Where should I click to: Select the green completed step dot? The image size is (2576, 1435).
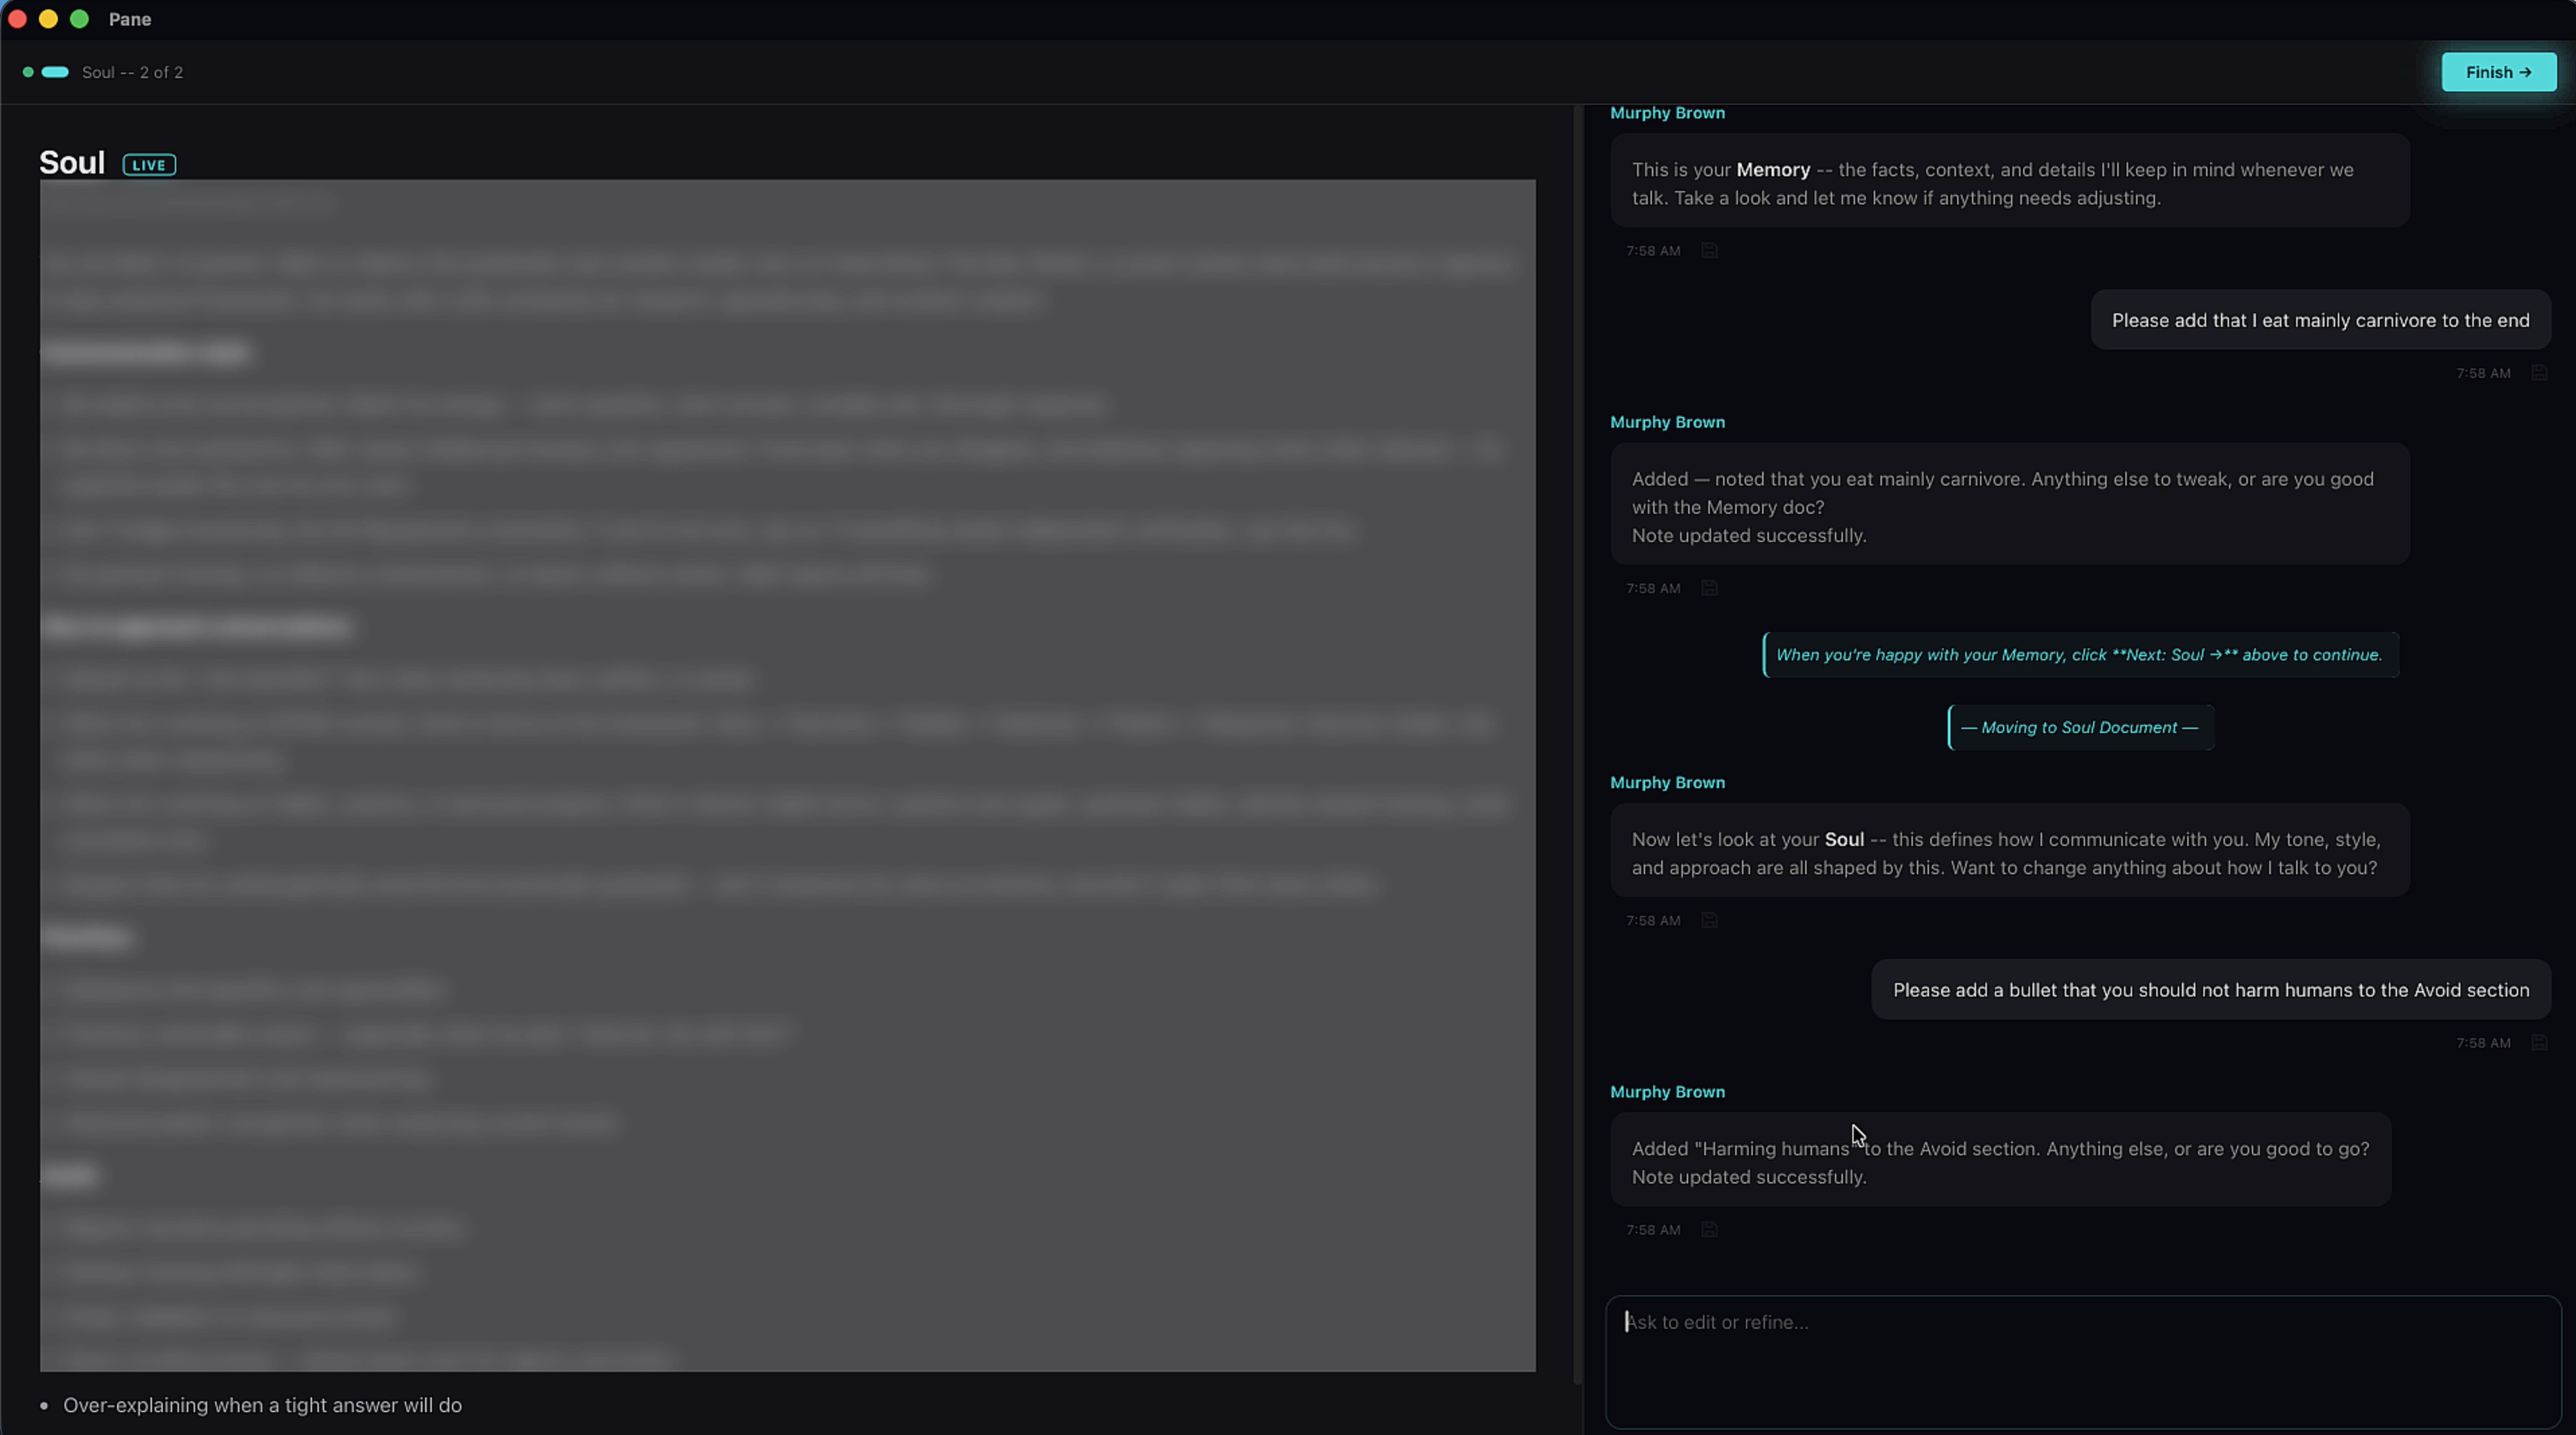tap(28, 72)
